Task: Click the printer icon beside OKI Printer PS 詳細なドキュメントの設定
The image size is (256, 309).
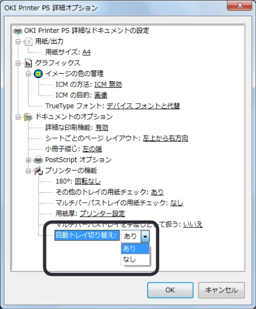Action: coord(18,31)
